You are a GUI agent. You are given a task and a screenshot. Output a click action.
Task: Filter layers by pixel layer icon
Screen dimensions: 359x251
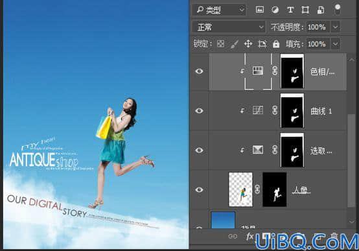(259, 10)
